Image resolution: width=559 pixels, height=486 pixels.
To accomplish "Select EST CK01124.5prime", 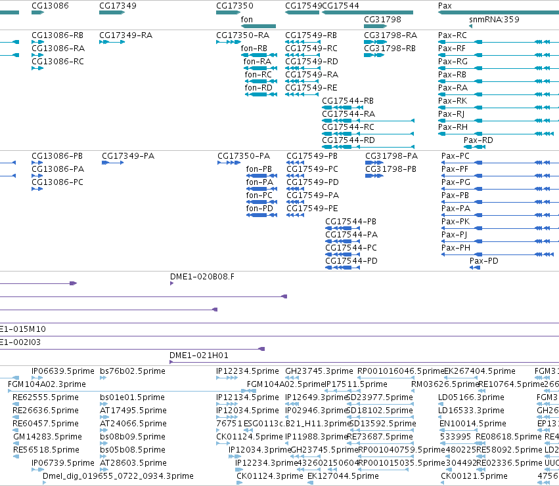I will pos(250,437).
